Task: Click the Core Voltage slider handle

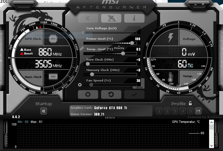Action: [x=83, y=33]
